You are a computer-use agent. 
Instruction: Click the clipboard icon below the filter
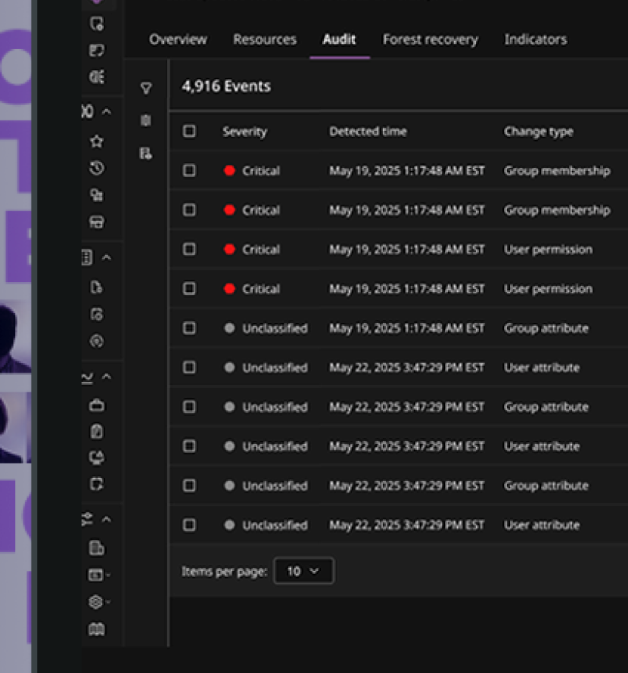146,121
